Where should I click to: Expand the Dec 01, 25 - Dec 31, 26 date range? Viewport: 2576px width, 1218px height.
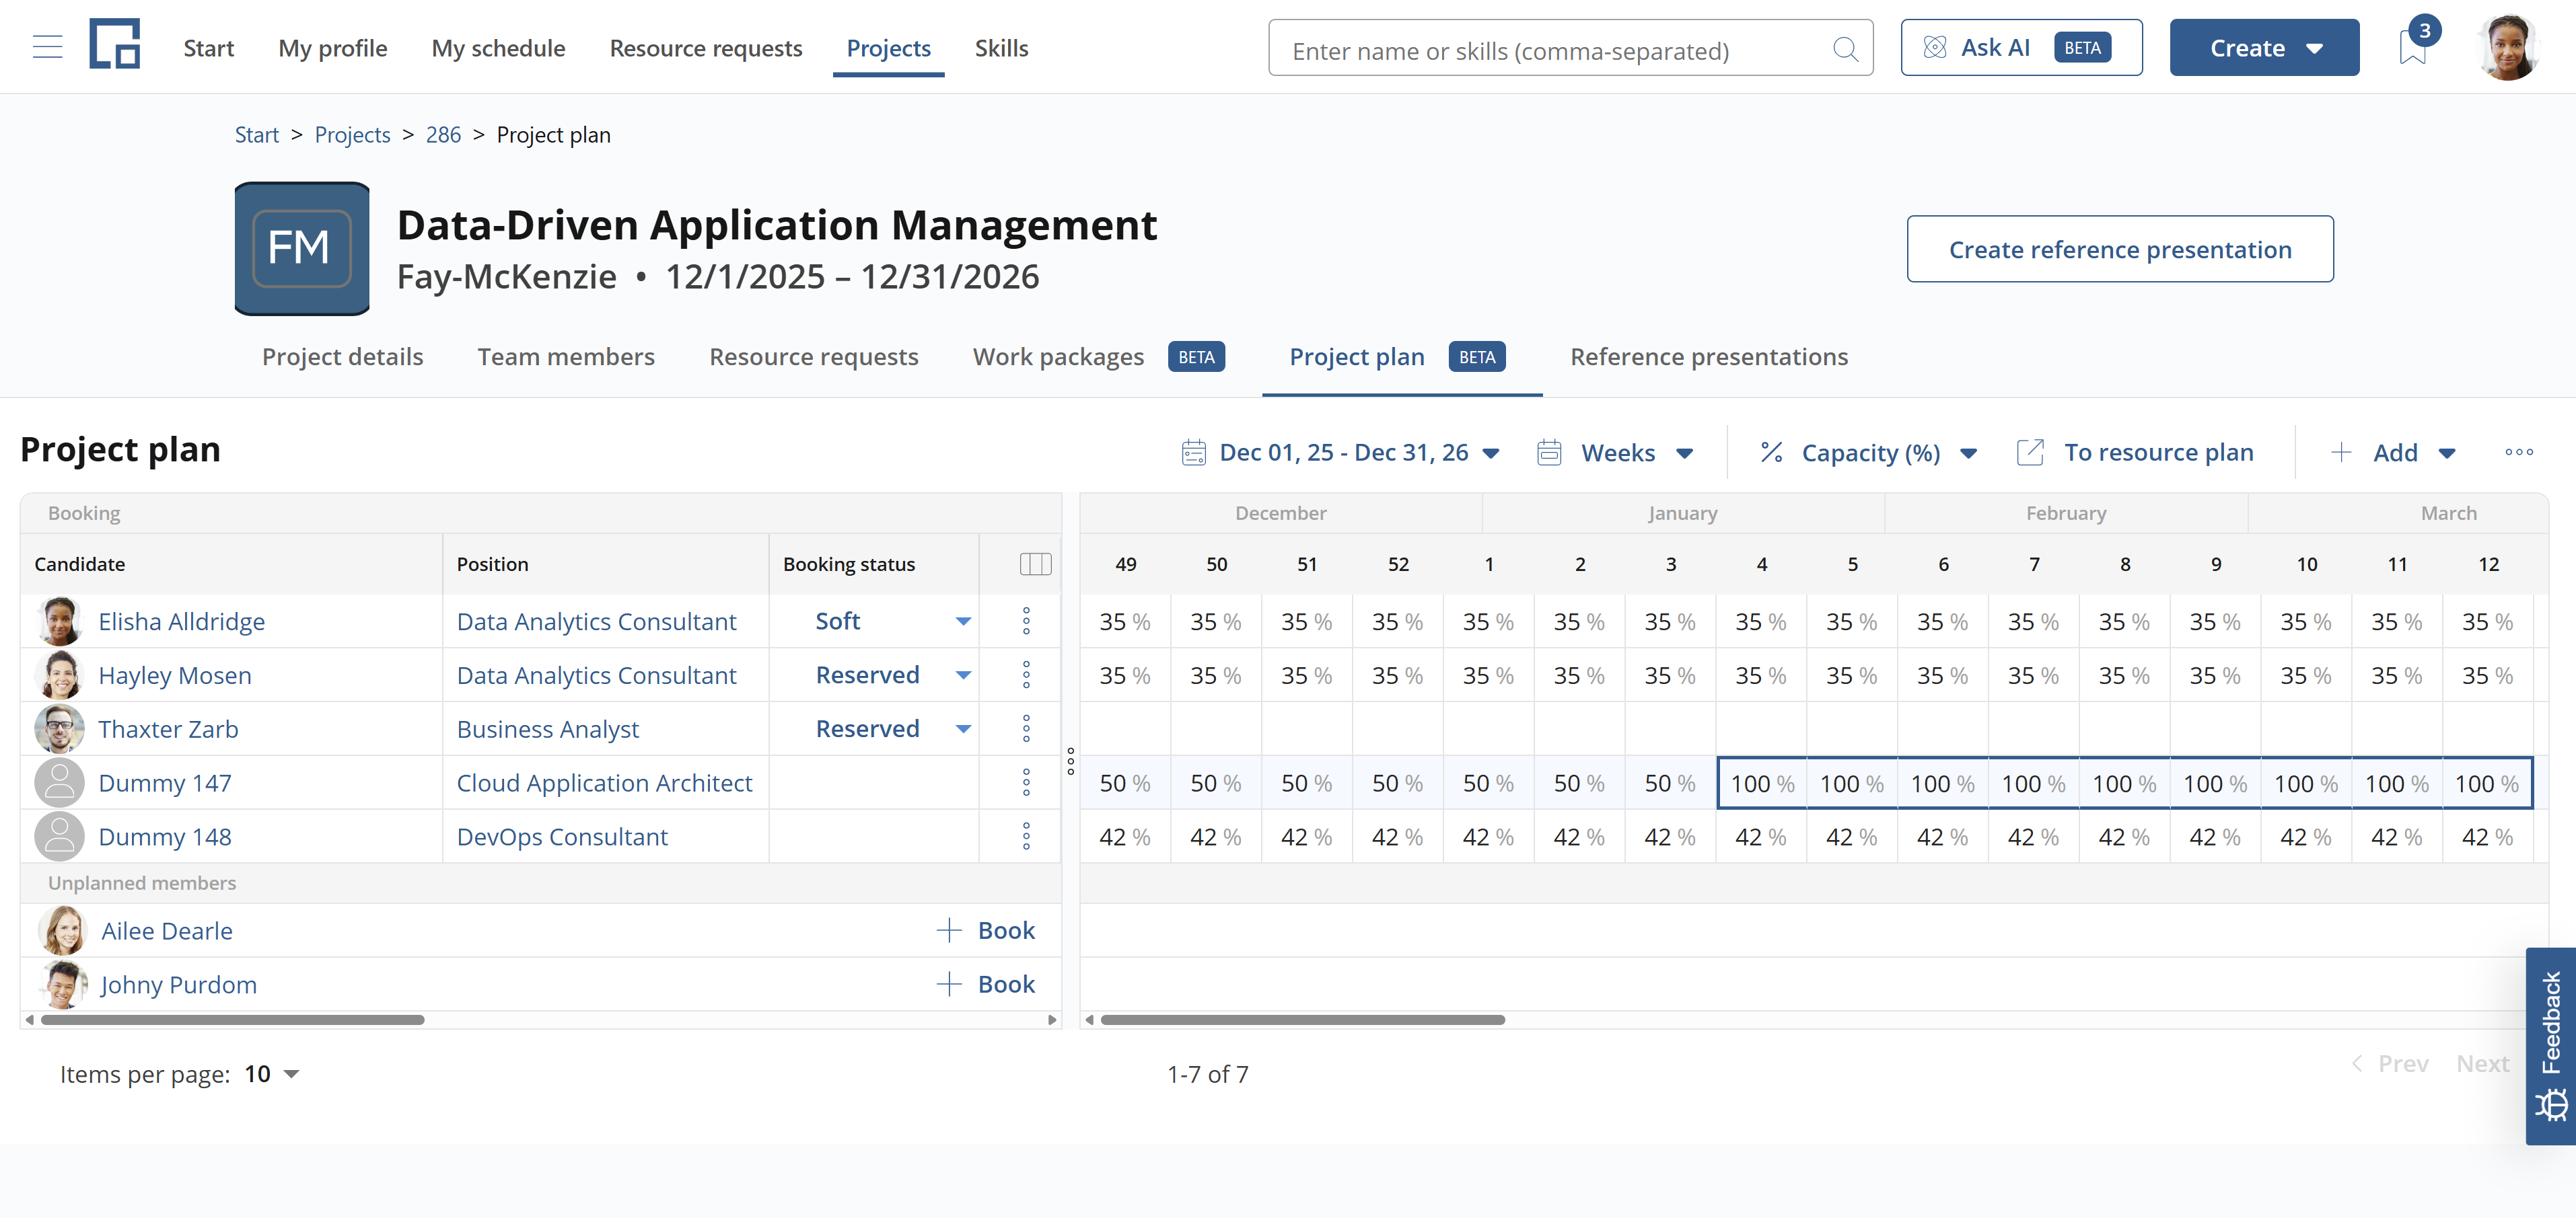1340,453
